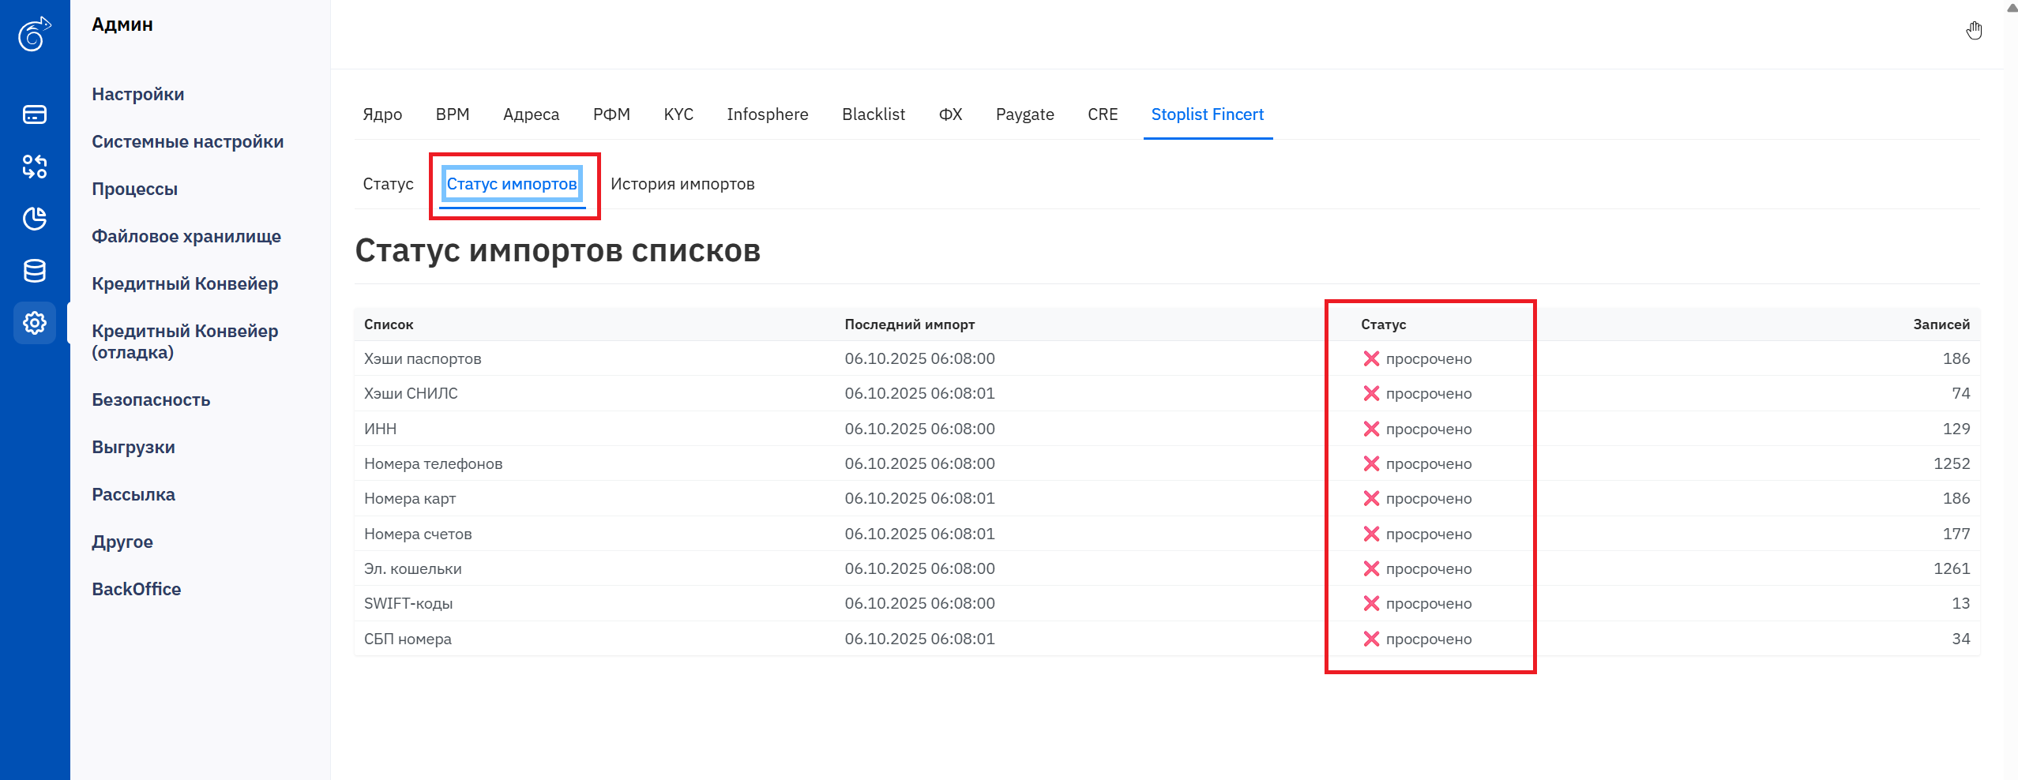2018x780 pixels.
Task: Click the spiral app logo icon
Action: click(x=34, y=34)
